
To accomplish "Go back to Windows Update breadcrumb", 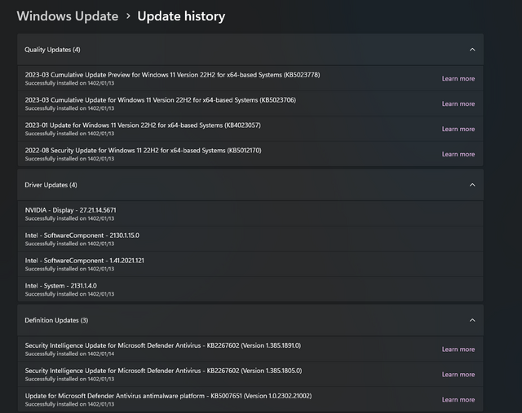I will (67, 16).
